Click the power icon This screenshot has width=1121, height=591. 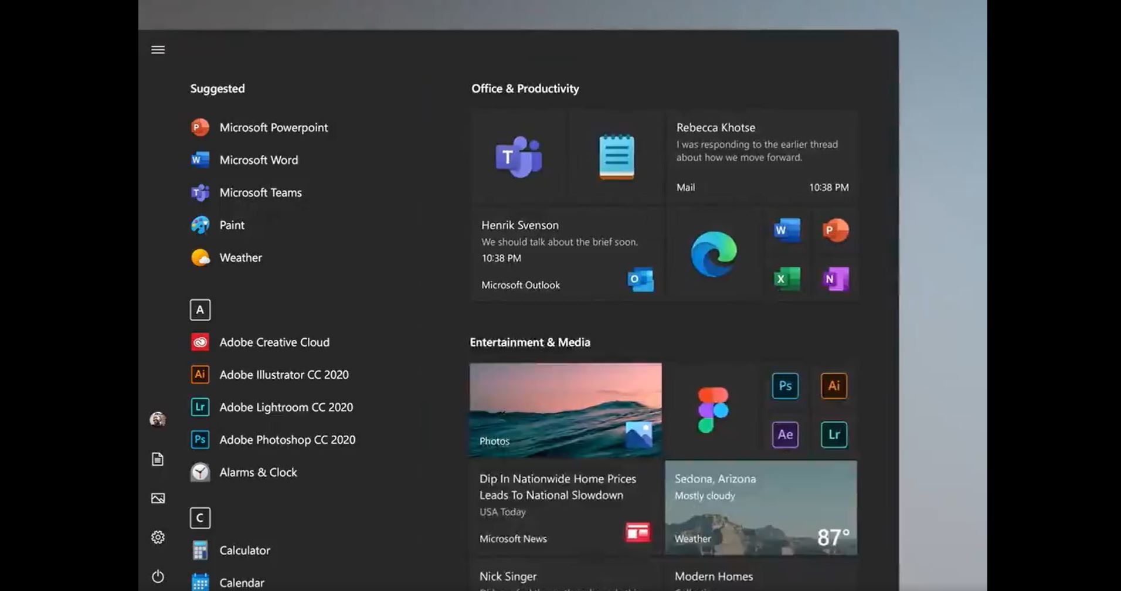(x=157, y=576)
